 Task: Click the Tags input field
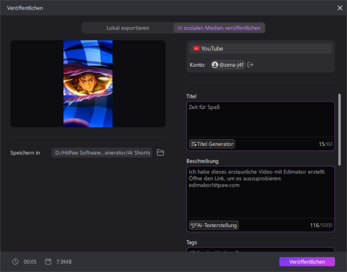coord(260,250)
